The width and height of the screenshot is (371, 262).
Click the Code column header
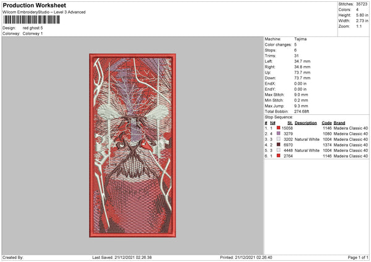point(326,122)
